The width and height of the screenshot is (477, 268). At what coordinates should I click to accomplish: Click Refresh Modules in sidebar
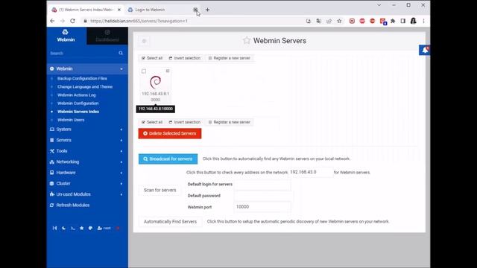point(73,205)
